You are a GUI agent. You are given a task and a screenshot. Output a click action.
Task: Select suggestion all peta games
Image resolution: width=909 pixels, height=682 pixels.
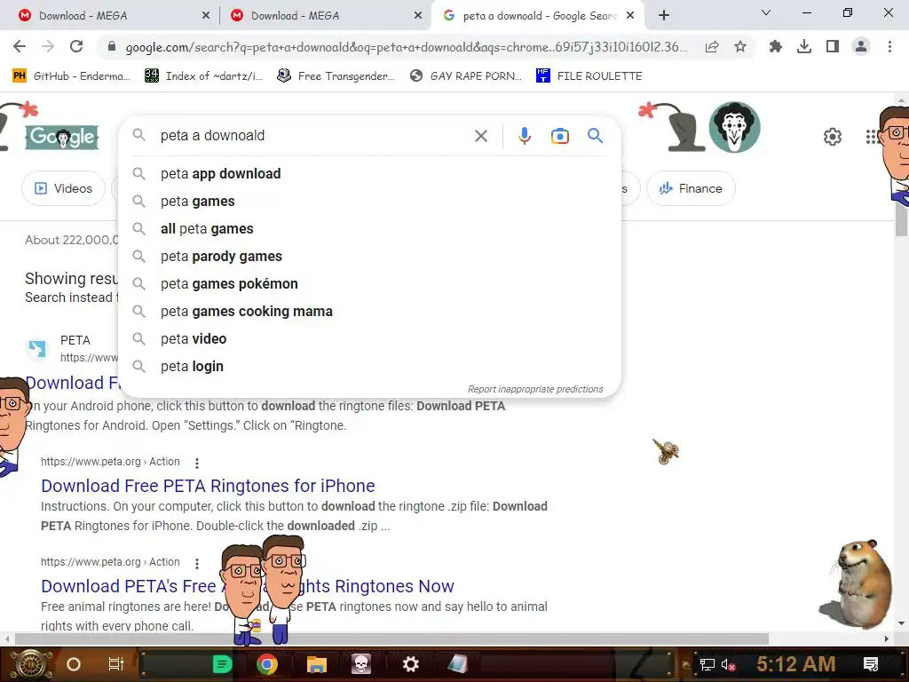(x=369, y=228)
